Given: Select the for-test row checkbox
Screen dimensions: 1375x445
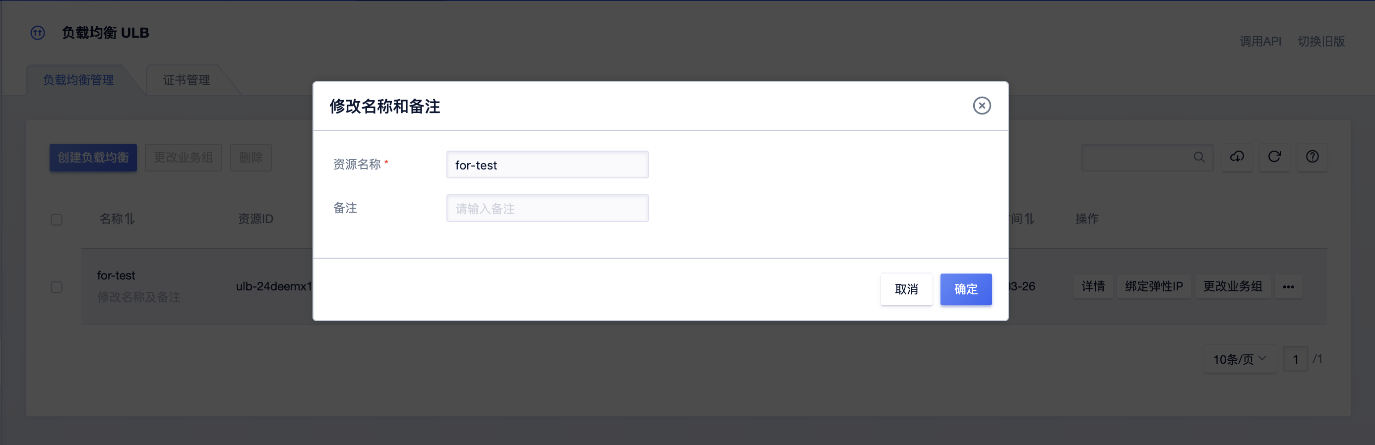Looking at the screenshot, I should pos(57,287).
